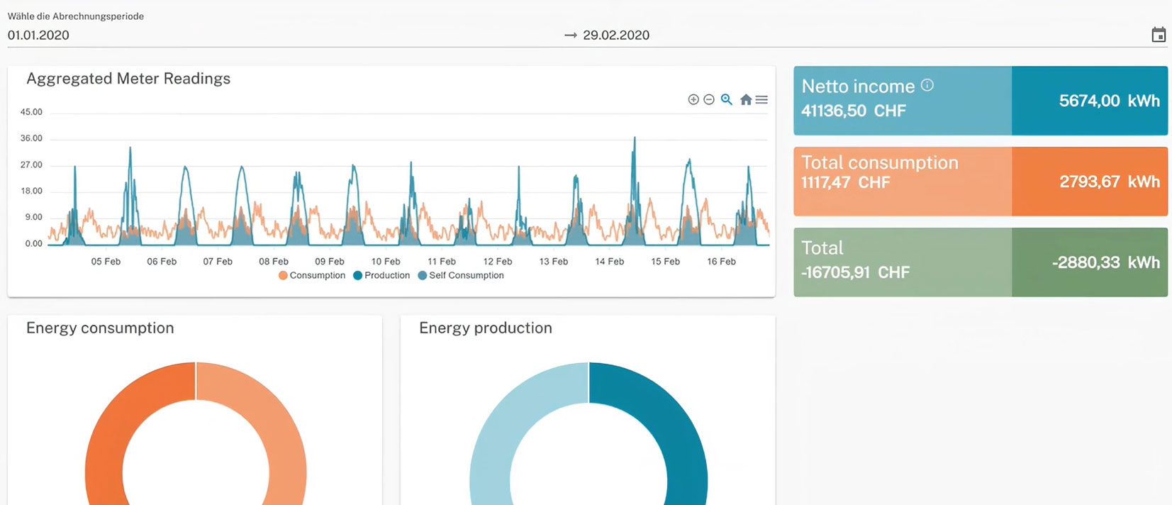Click the 41136,50 CHF amount
The height and width of the screenshot is (505, 1172).
[854, 111]
